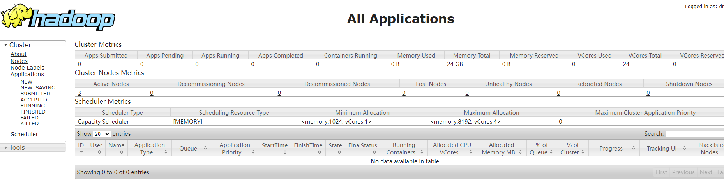Filter applications by FINISHED state
Viewport: 724px width, 182px height.
(x=33, y=112)
